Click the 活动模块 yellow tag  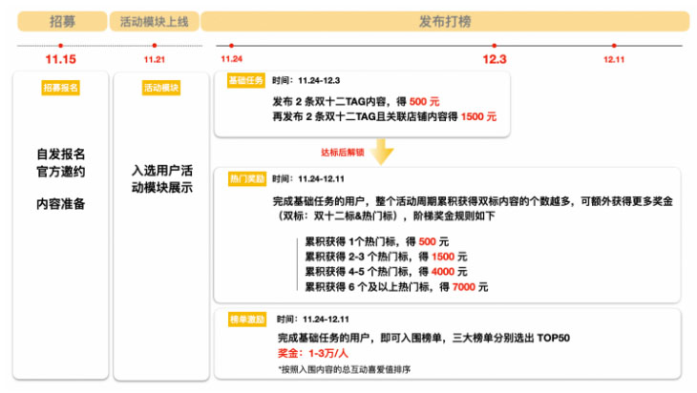(x=161, y=88)
